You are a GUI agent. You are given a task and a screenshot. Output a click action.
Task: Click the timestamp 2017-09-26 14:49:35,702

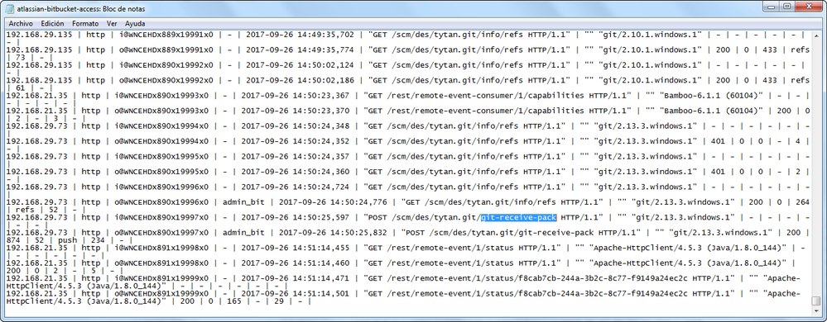(x=300, y=34)
